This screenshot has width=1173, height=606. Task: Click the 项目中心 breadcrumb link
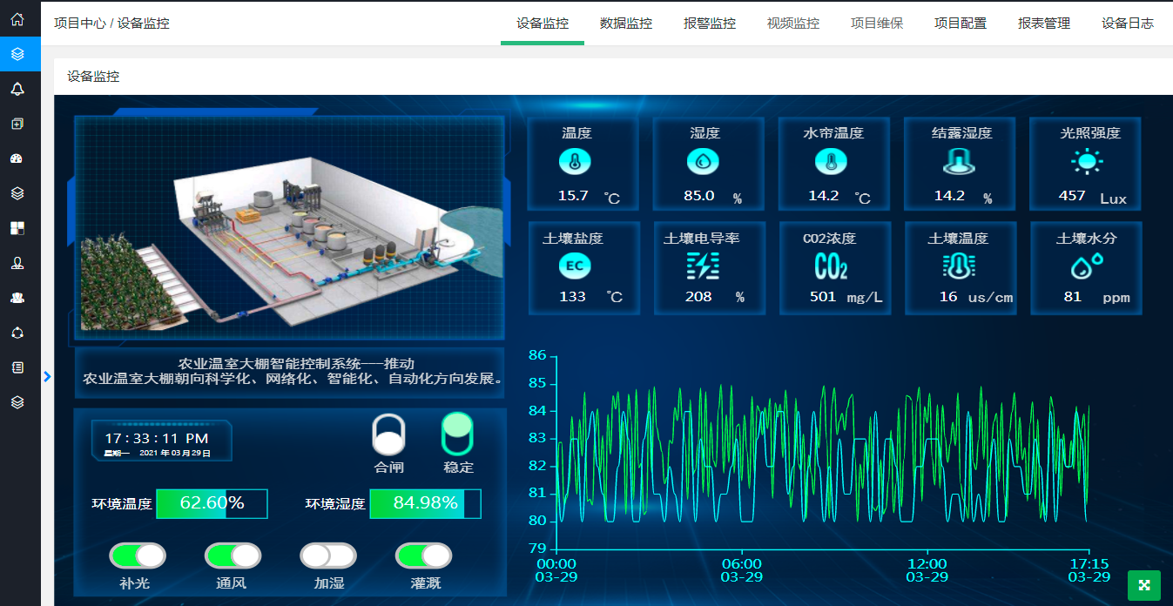coord(80,24)
